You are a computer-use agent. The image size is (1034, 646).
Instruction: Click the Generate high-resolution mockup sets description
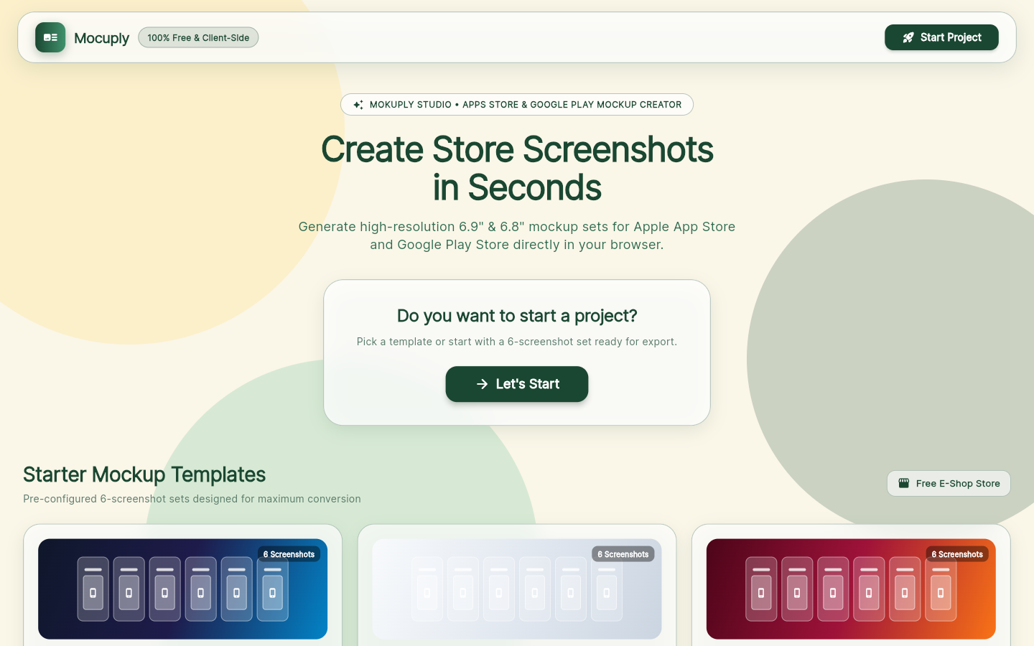(x=517, y=235)
